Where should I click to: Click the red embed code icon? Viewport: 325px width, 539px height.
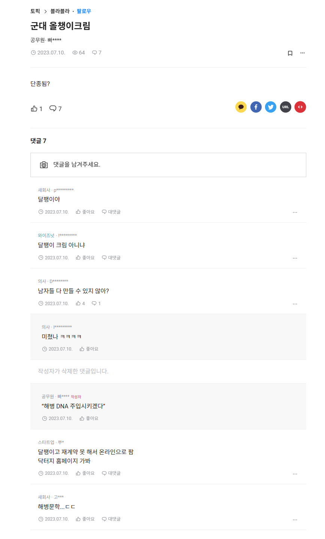tap(300, 107)
